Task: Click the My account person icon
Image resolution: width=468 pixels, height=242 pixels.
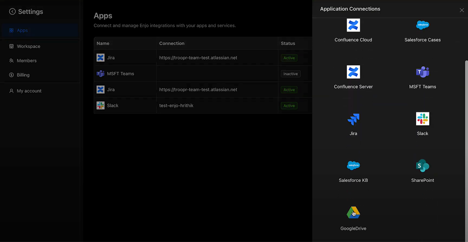Action: [x=11, y=91]
